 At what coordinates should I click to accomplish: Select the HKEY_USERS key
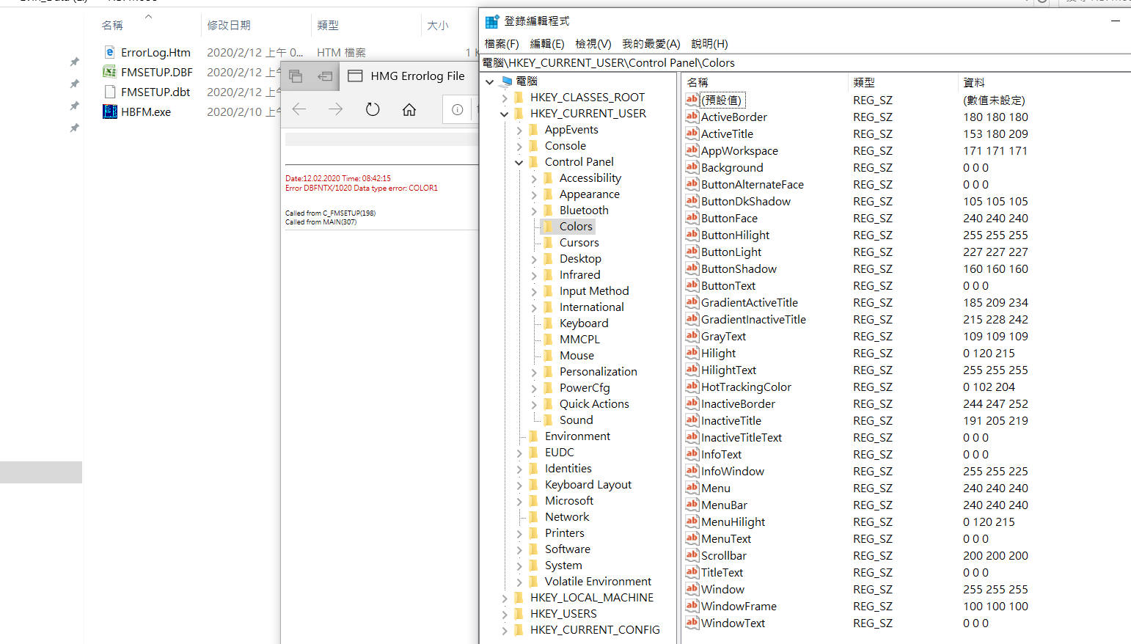point(563,614)
